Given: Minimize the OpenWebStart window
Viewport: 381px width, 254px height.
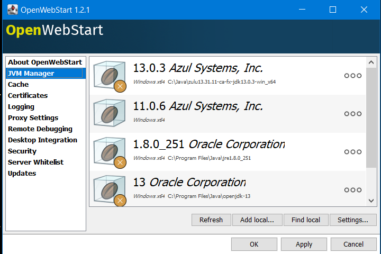Looking at the screenshot, I should click(x=302, y=10).
